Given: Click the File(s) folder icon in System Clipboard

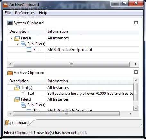Looking at the screenshot, I should pos(17,38).
